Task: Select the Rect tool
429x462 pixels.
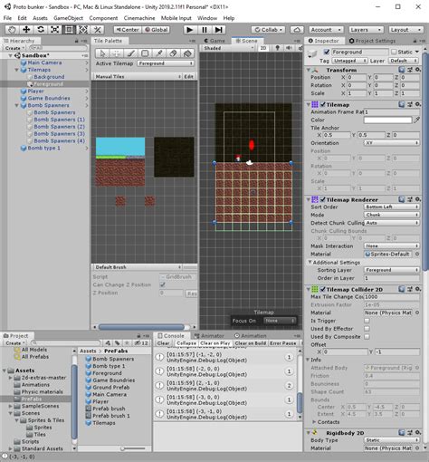Action: click(x=69, y=30)
